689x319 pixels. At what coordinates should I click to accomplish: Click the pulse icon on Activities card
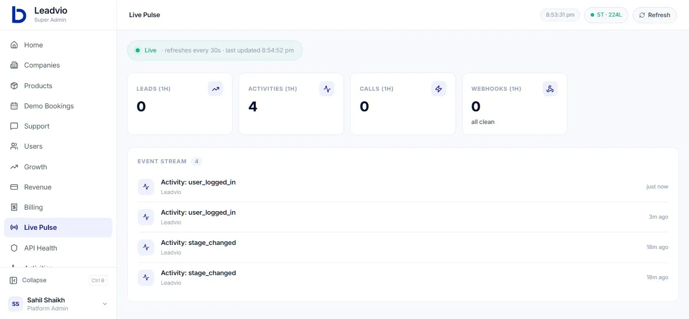pos(327,89)
